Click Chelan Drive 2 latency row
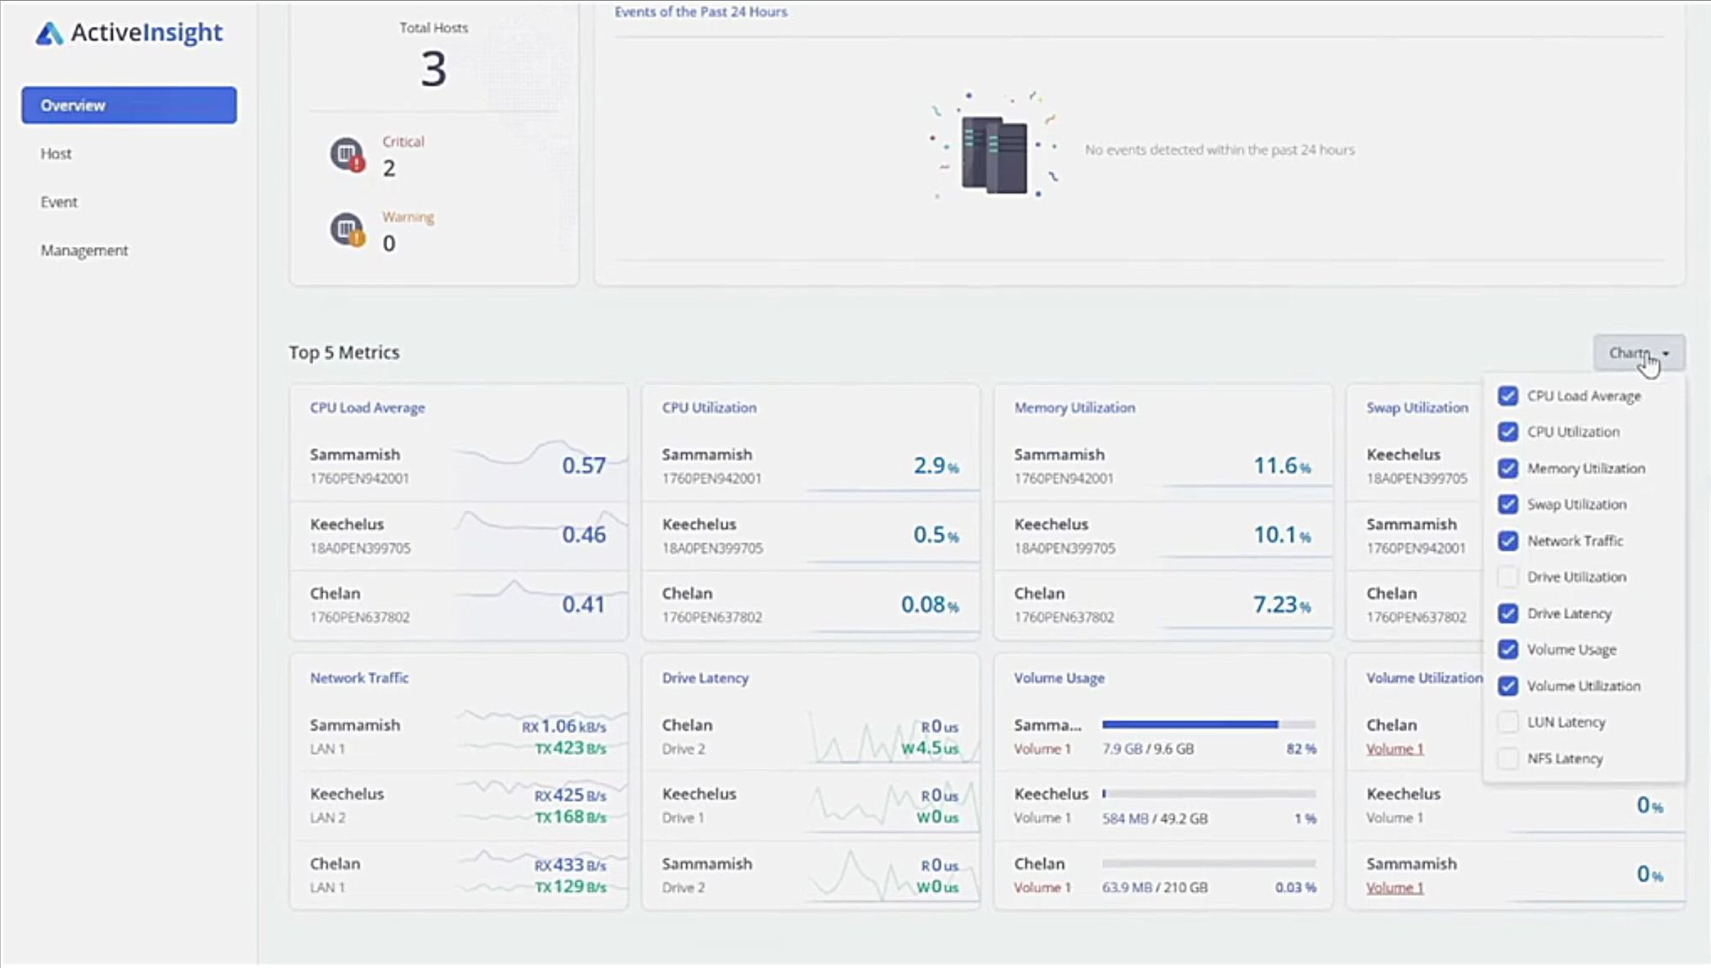This screenshot has height=968, width=1711. point(811,737)
